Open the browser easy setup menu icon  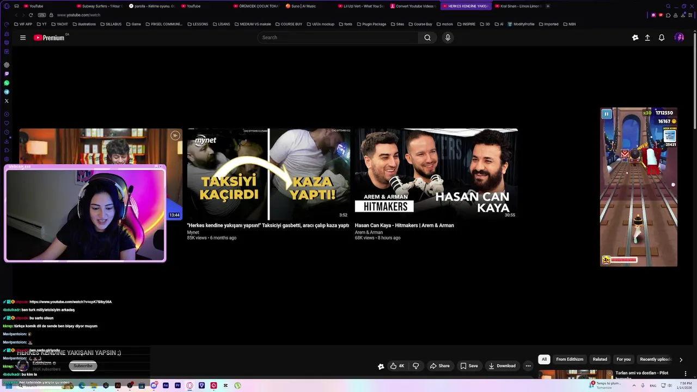click(690, 15)
